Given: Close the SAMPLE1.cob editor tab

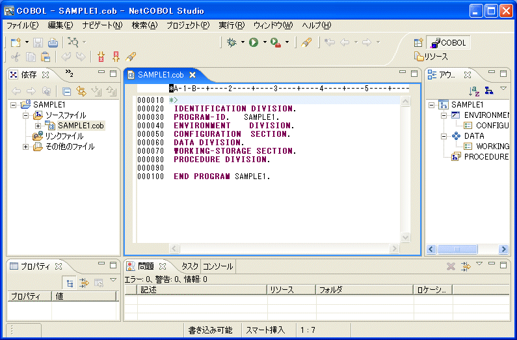Looking at the screenshot, I should tap(192, 75).
